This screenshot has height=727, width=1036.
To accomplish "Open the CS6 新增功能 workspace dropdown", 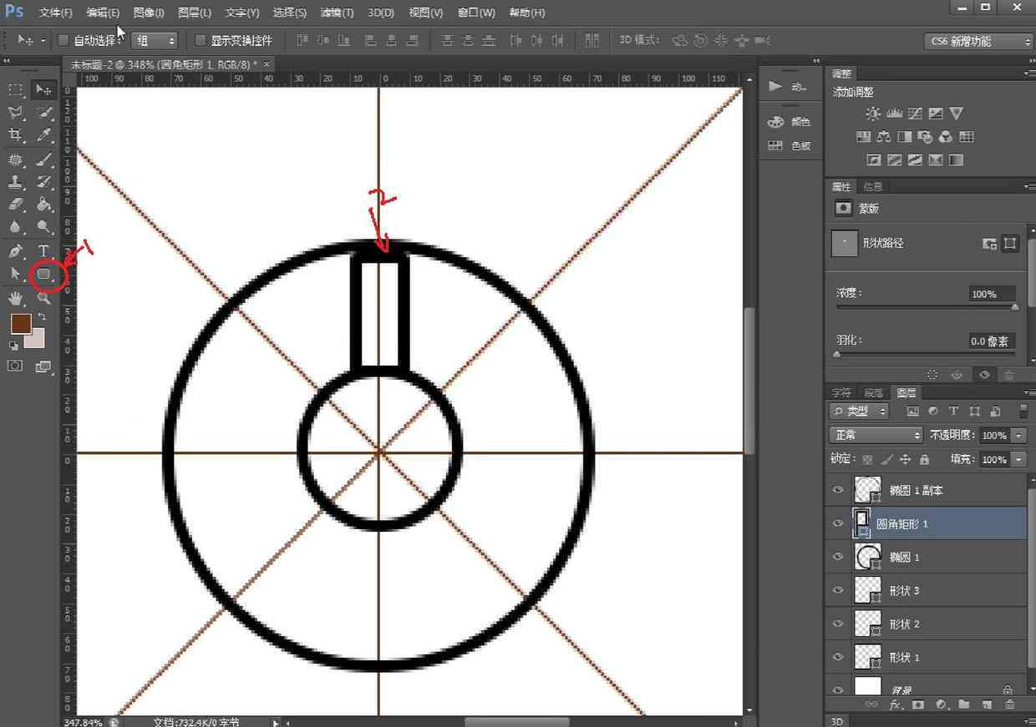I will coord(978,41).
